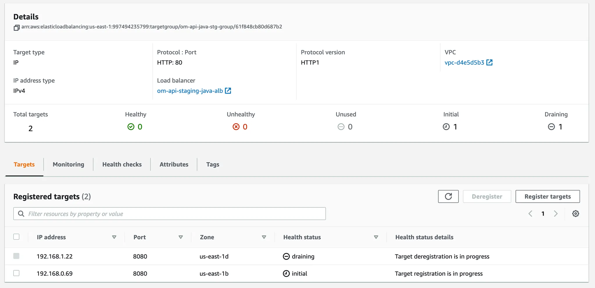Click the Register targets button
This screenshot has height=288, width=595.
(x=547, y=196)
